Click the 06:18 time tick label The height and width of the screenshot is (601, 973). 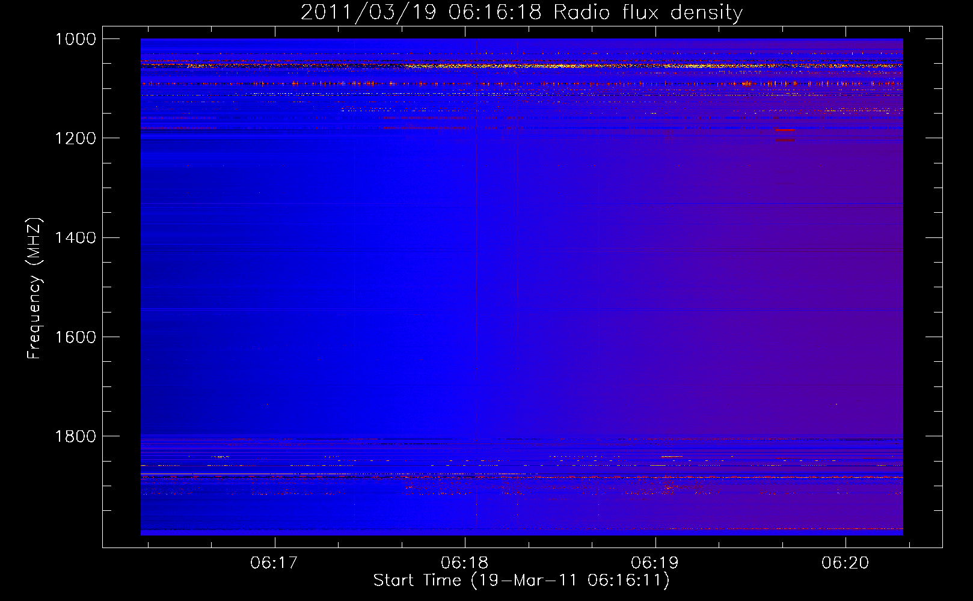click(x=465, y=563)
